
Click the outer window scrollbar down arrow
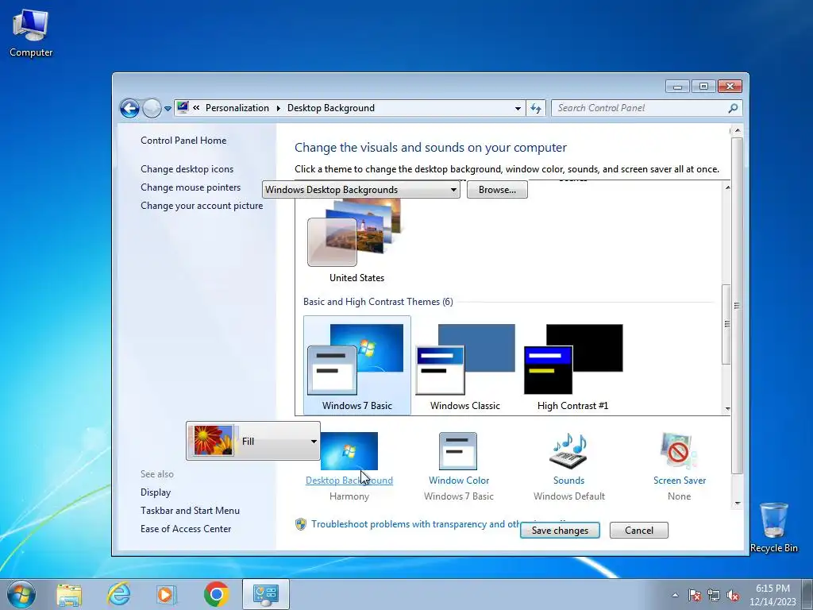(737, 503)
